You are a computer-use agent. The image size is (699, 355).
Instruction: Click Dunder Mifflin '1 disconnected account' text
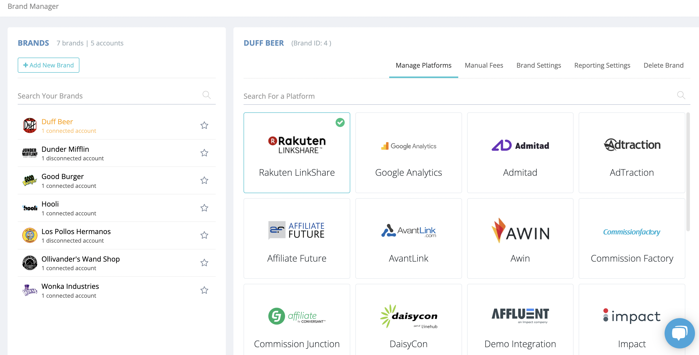click(72, 158)
